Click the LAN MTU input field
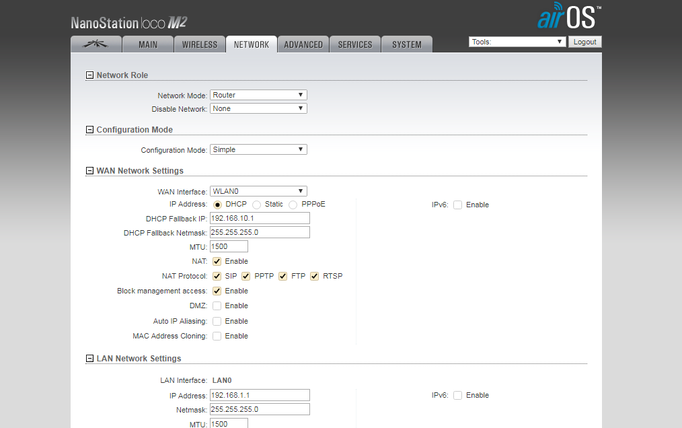This screenshot has height=428, width=682. (x=229, y=423)
